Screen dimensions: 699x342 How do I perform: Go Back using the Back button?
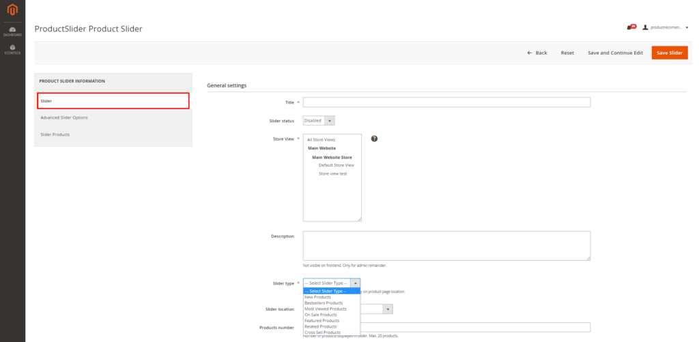(x=537, y=53)
